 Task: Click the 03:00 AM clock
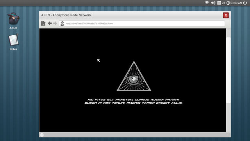point(234,3)
